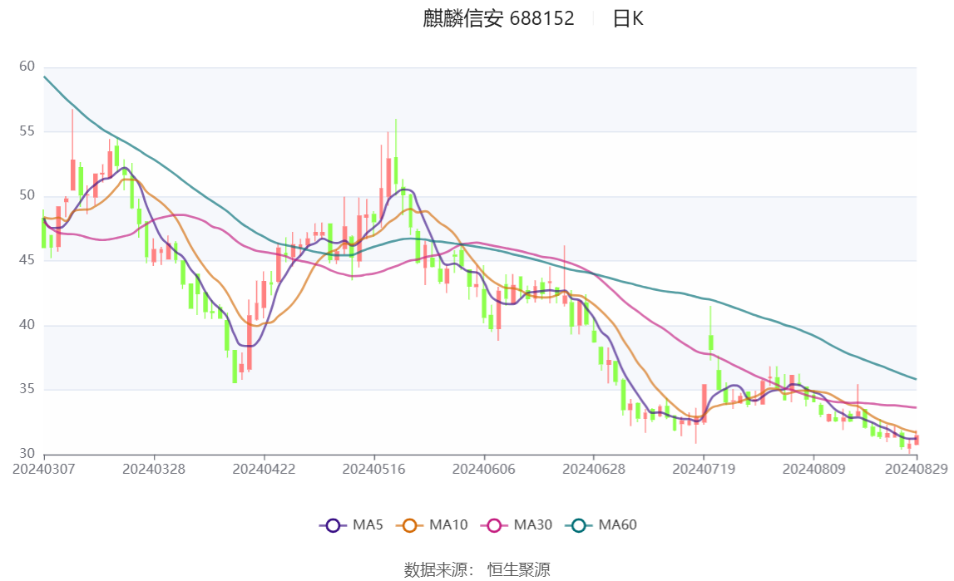The image size is (954, 581).
Task: Click the 日K label in title
Action: pos(628,19)
